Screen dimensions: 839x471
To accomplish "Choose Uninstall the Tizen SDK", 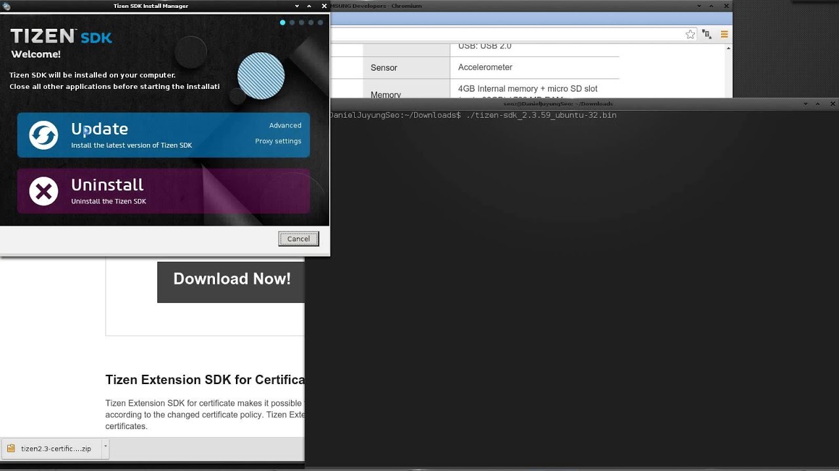I will point(163,191).
